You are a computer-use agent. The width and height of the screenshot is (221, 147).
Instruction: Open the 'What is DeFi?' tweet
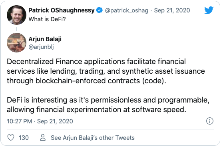pyautogui.click(x=47, y=19)
